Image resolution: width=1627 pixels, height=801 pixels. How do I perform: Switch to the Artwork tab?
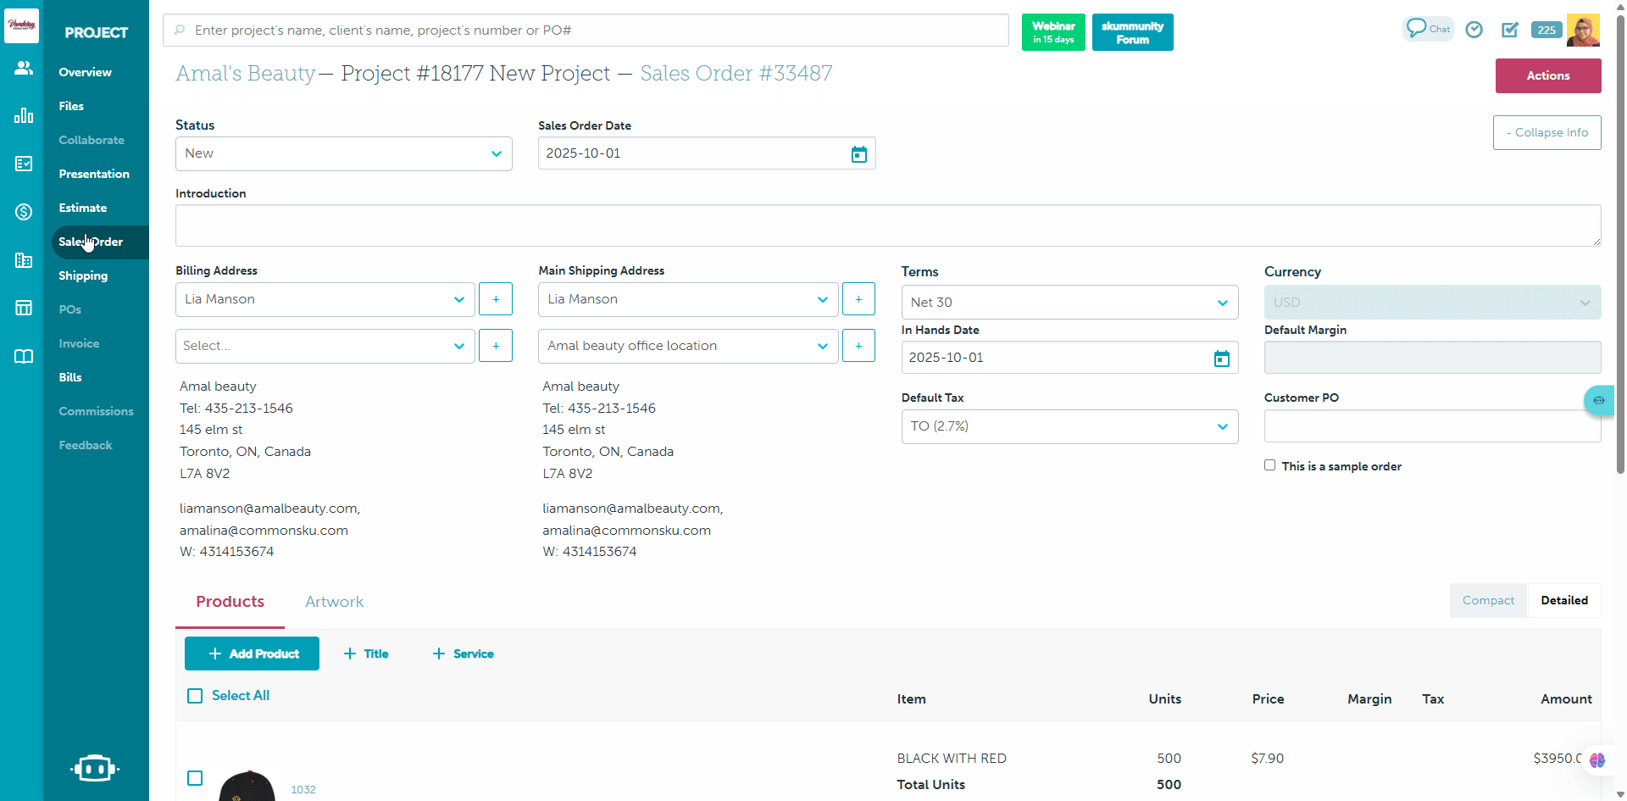click(x=334, y=602)
